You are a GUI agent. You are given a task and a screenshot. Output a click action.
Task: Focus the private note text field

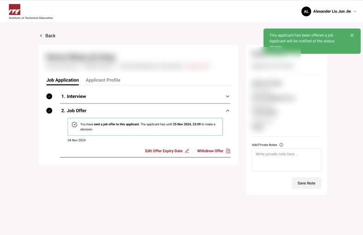tap(287, 160)
